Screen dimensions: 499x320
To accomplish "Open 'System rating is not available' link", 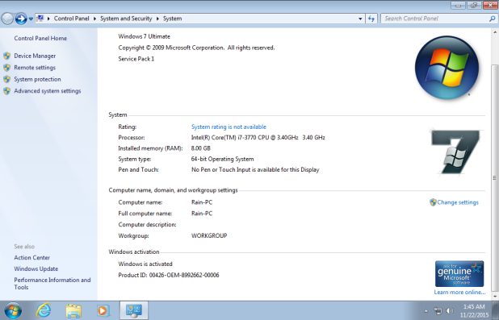I will coord(229,127).
